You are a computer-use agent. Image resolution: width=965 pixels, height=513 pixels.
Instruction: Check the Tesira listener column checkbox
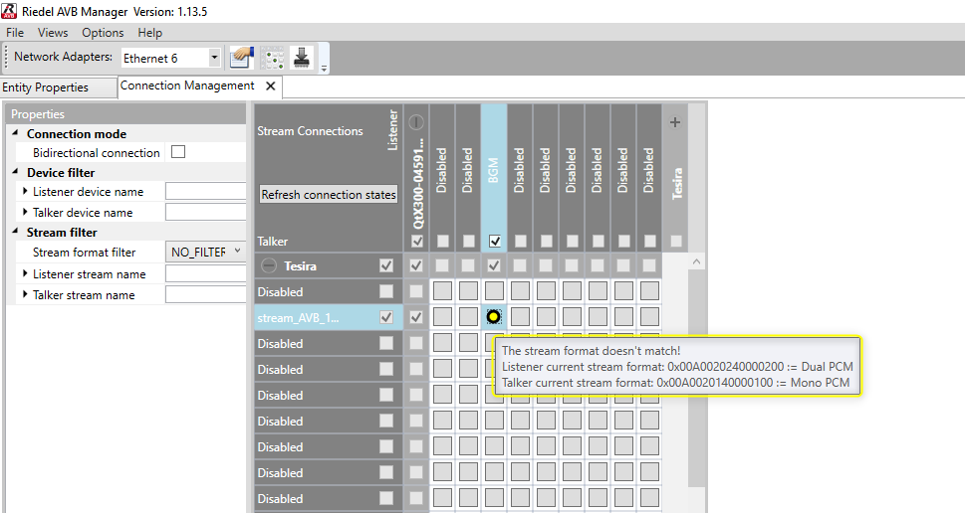676,242
